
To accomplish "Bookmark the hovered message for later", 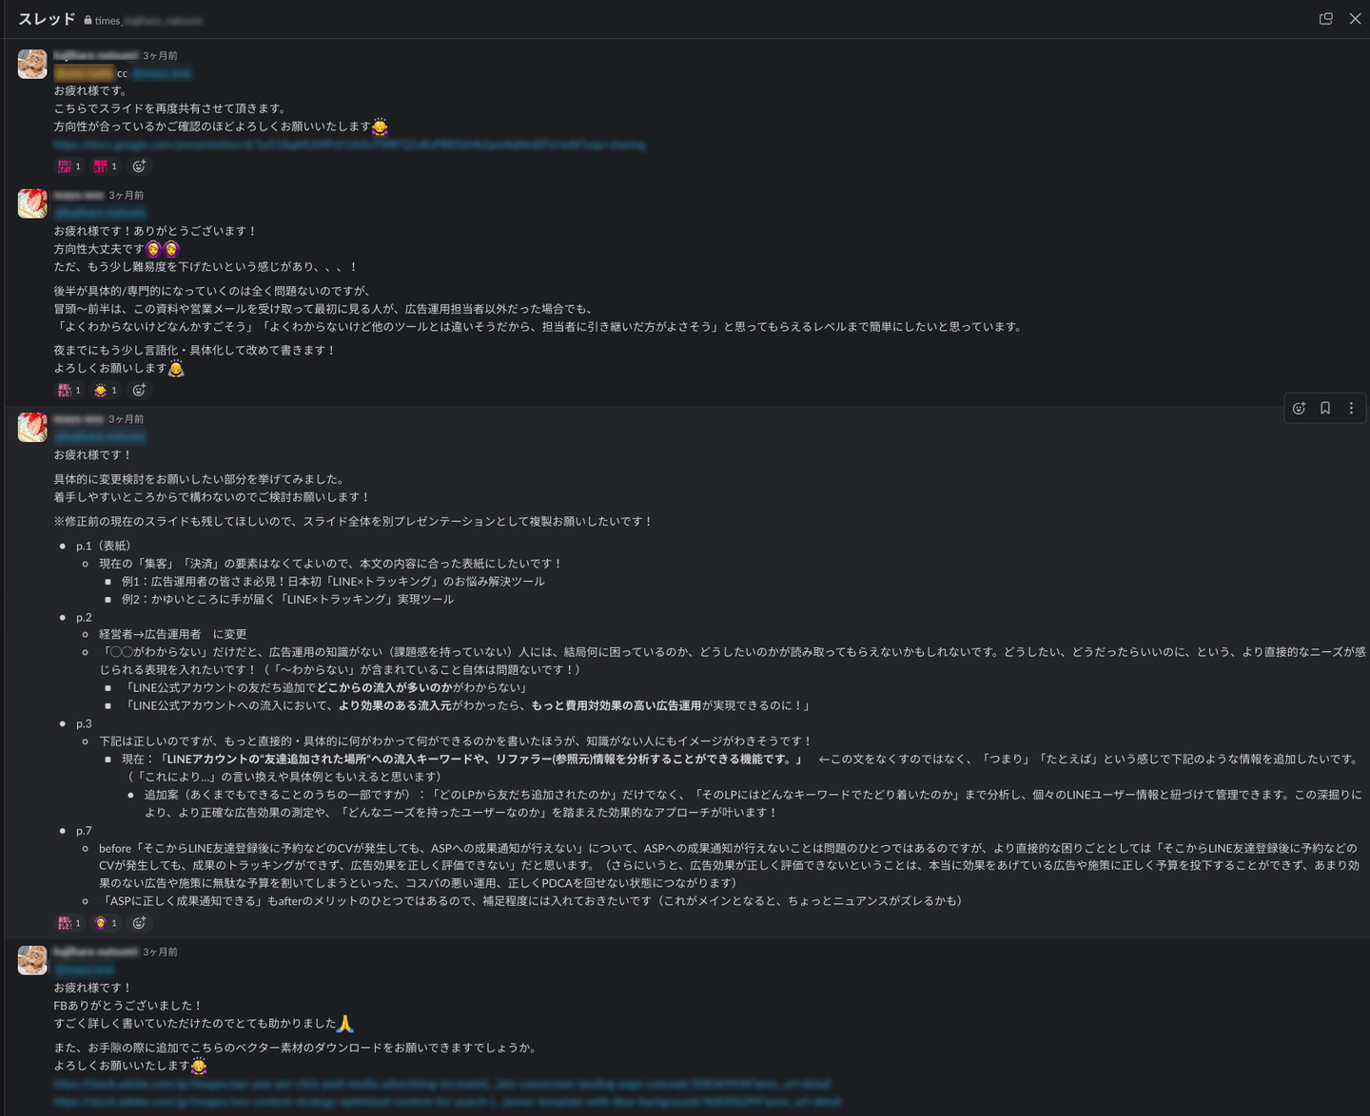I will (x=1325, y=409).
